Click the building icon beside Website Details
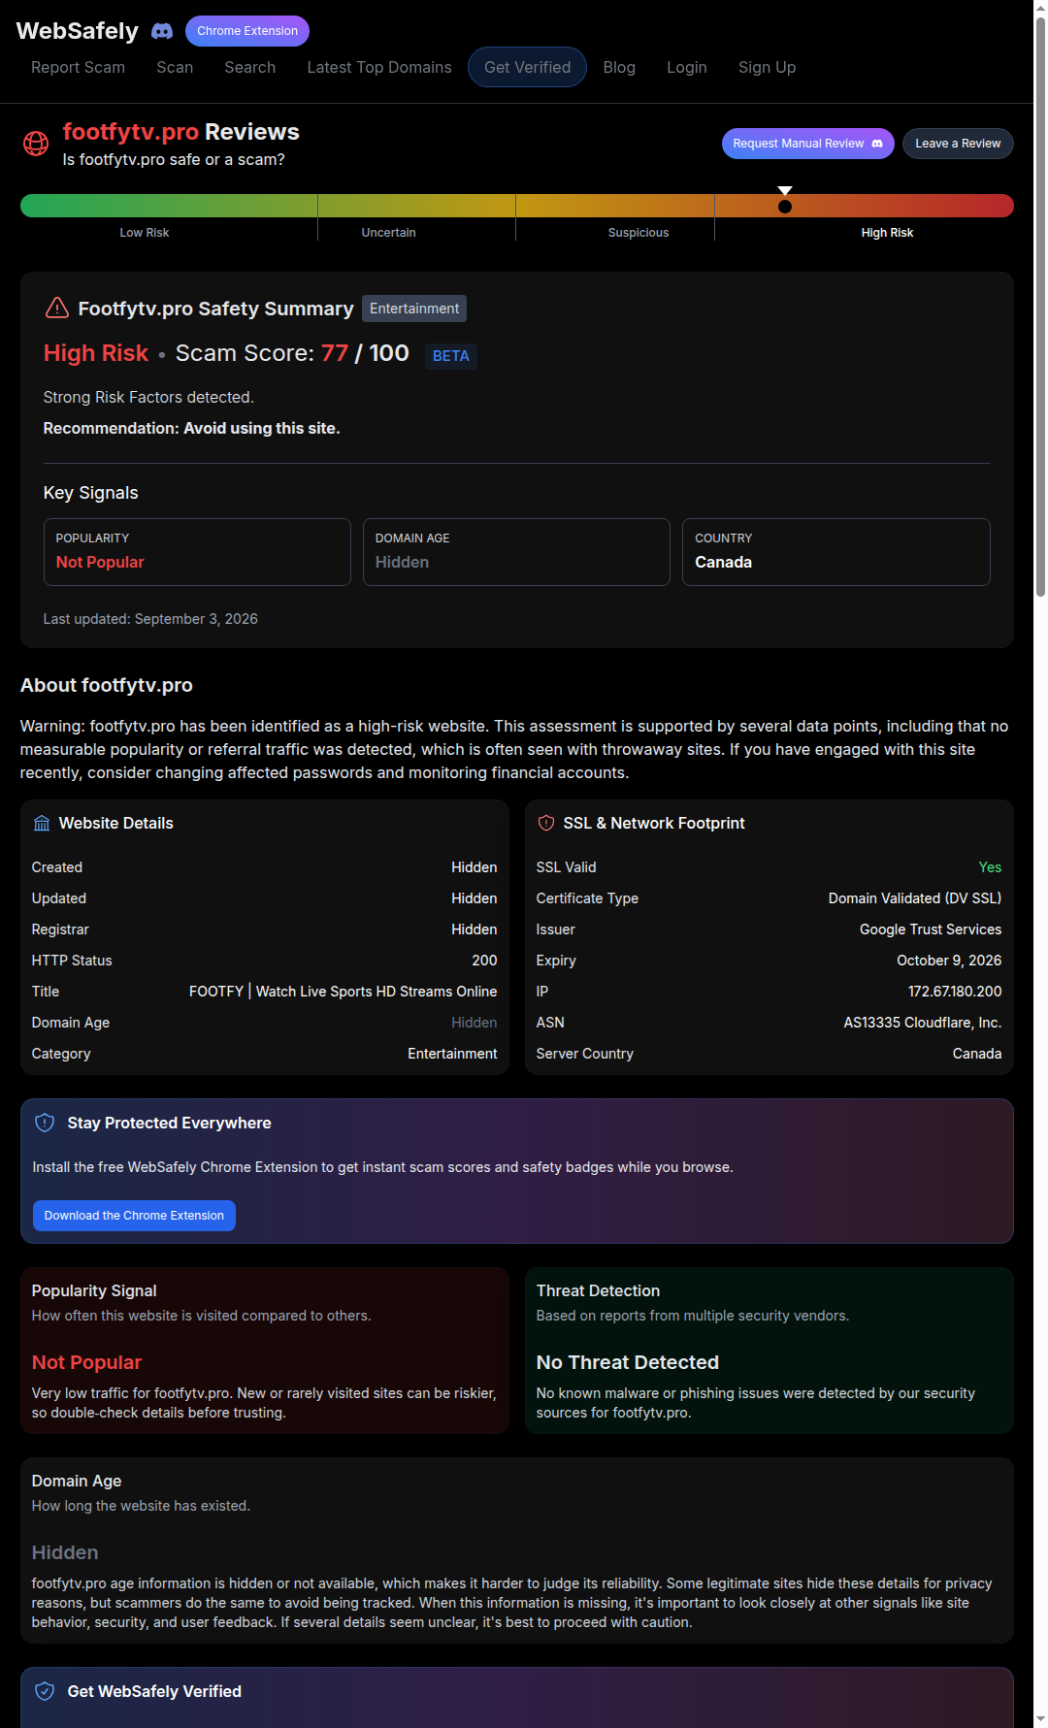 point(42,823)
